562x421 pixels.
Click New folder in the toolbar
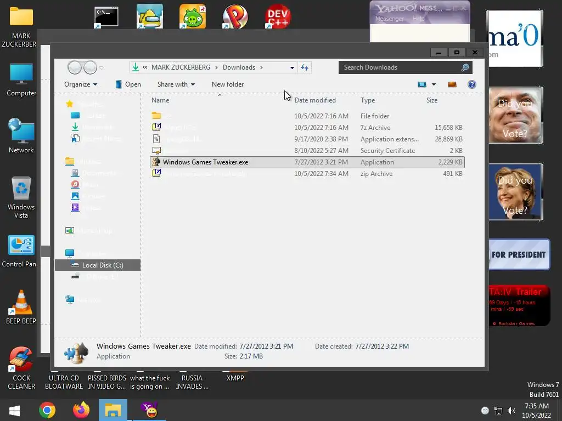[x=228, y=84]
